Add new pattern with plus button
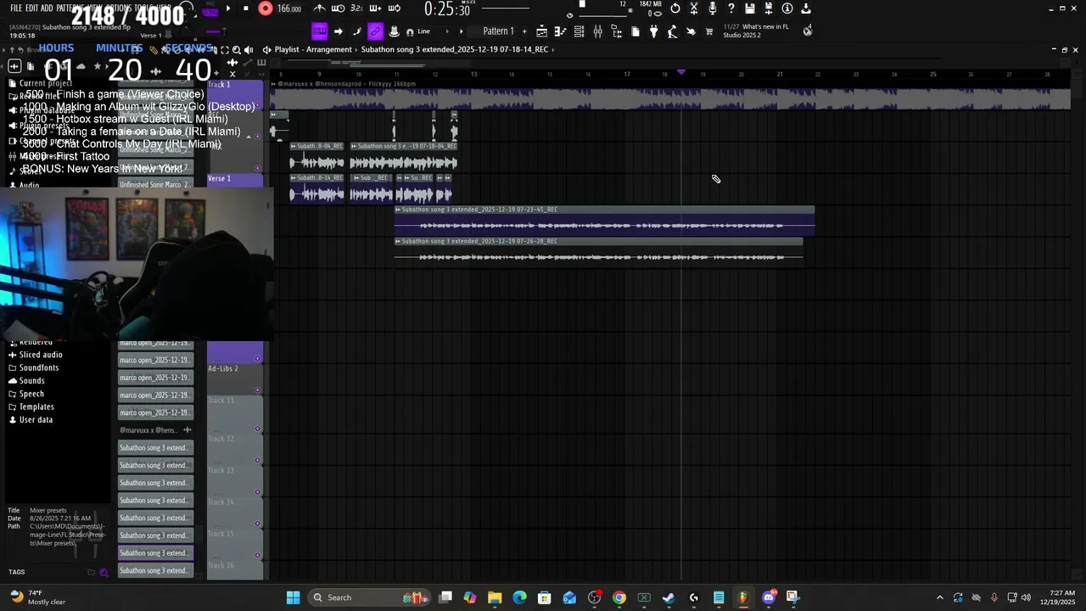 [x=523, y=31]
